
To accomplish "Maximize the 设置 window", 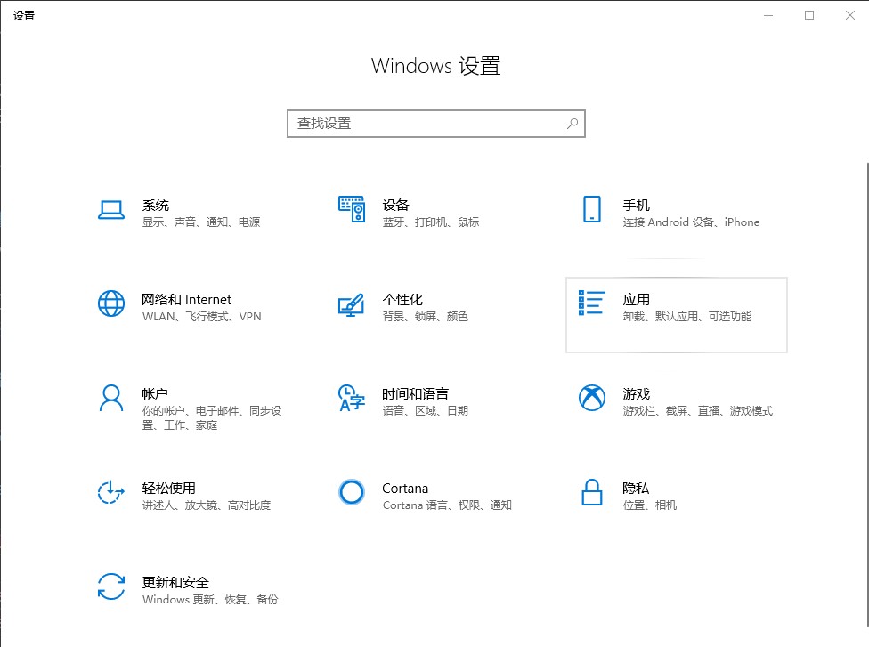I will coord(809,15).
